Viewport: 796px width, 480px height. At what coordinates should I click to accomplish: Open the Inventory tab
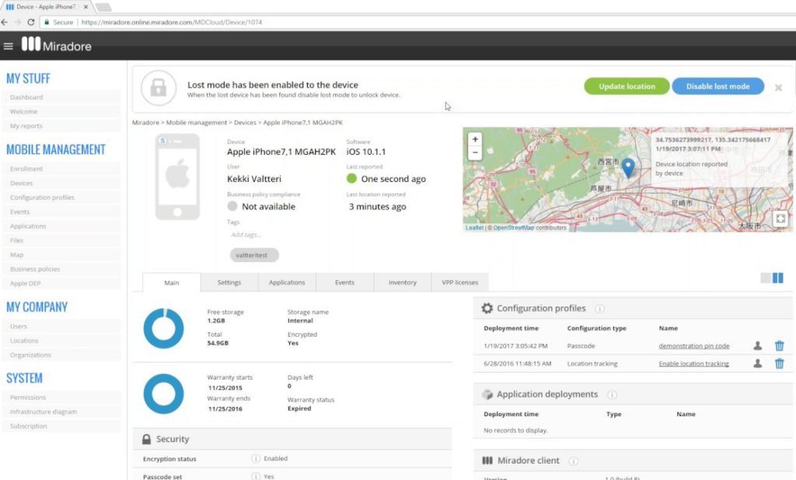pyautogui.click(x=403, y=282)
